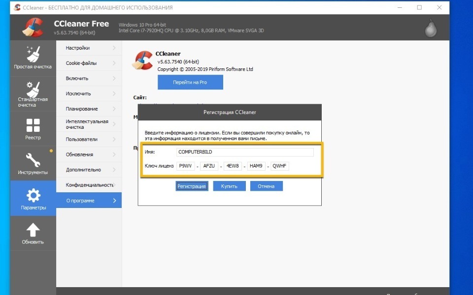Click the chevron next to Cookie-файлы
This screenshot has height=295, width=473.
[x=114, y=63]
